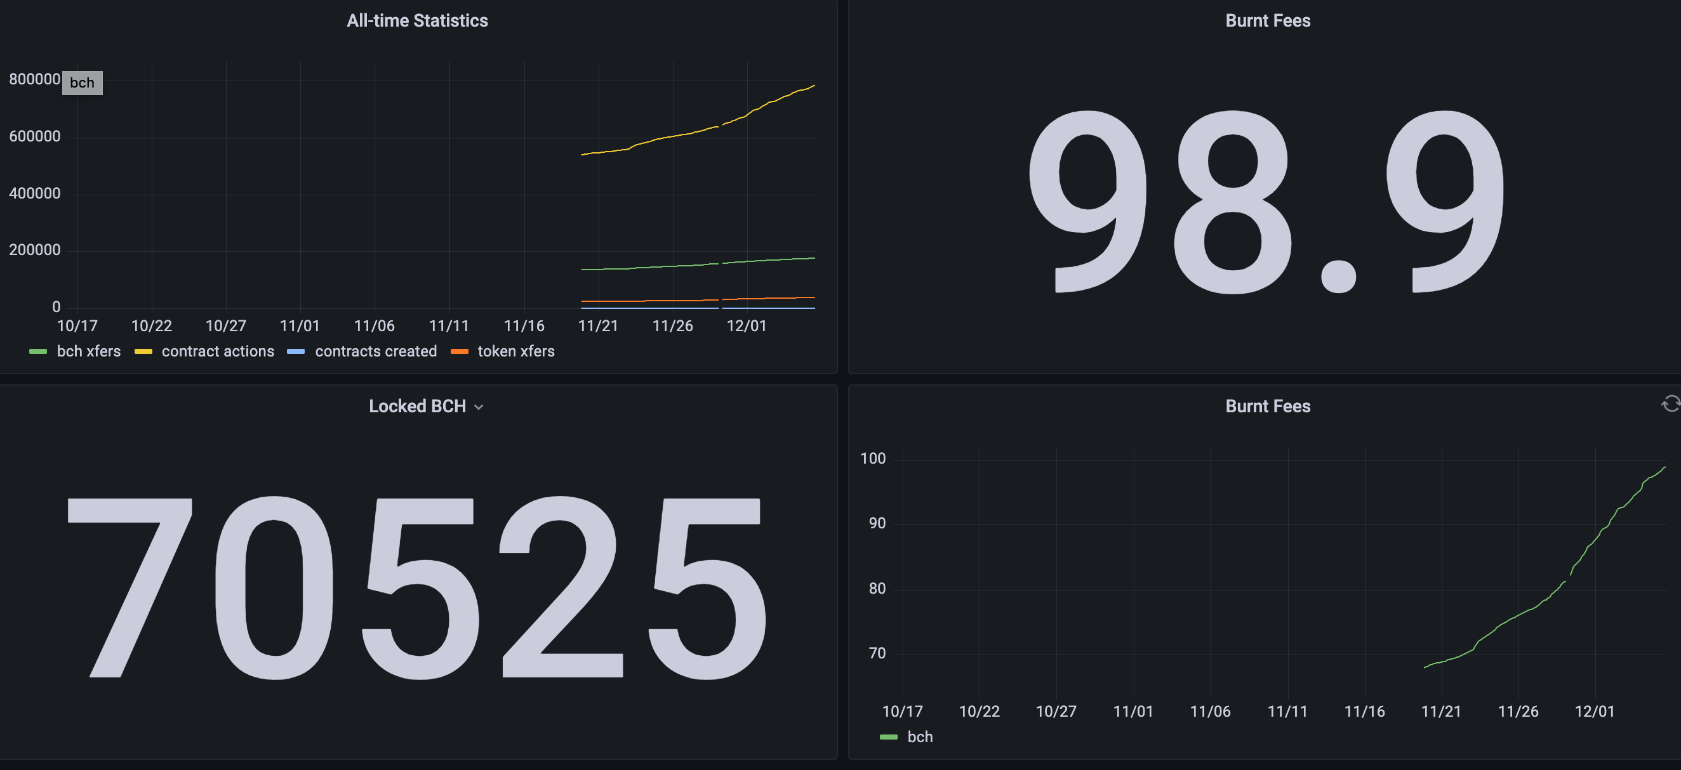Click the green swatch beside bch xfers

39,352
